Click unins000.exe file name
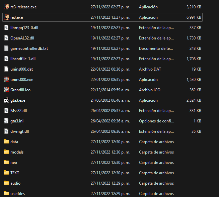The height and width of the screenshot is (197, 219). coord(22,80)
